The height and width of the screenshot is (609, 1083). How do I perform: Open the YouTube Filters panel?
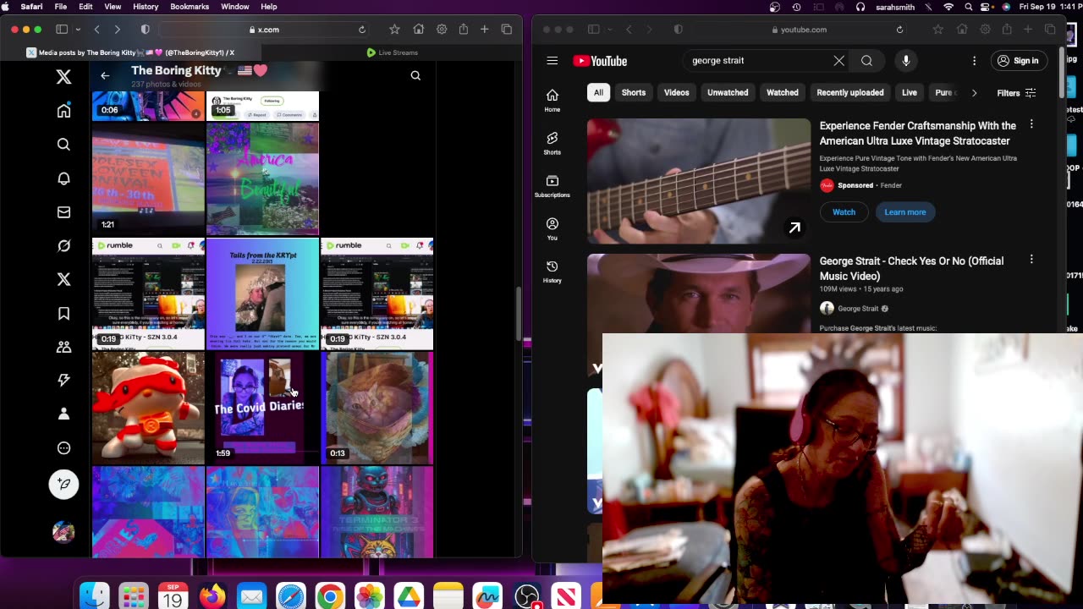pos(1016,93)
